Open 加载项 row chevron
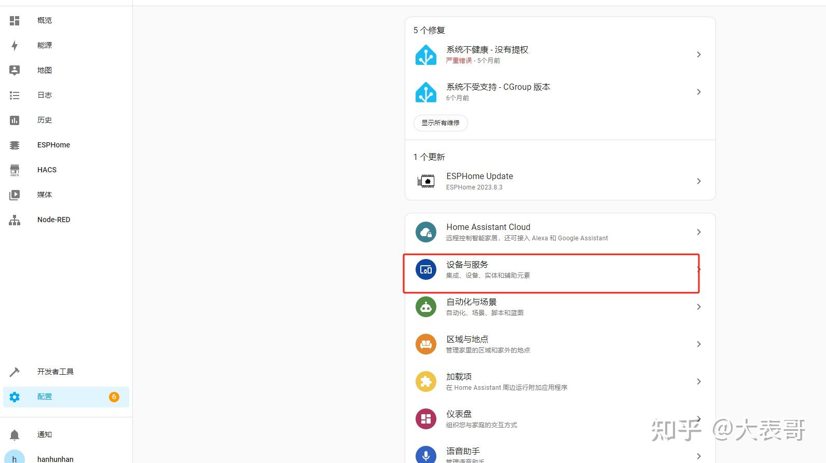Image resolution: width=826 pixels, height=463 pixels. 699,382
